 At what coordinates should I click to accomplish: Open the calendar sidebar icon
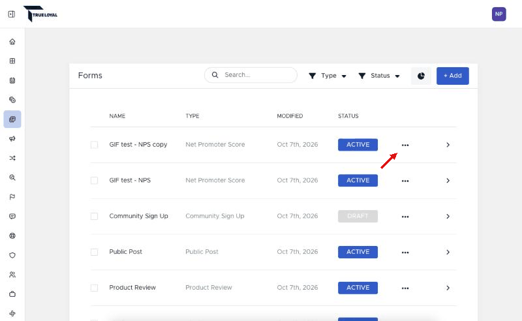click(12, 80)
